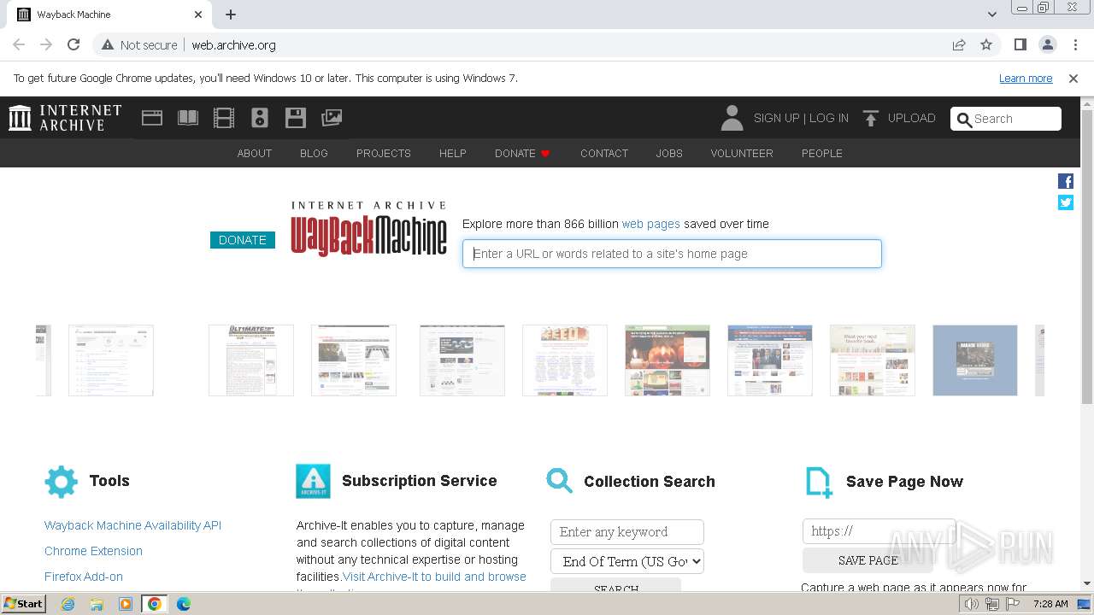1094x615 pixels.
Task: Share page via Facebook icon
Action: (x=1066, y=181)
